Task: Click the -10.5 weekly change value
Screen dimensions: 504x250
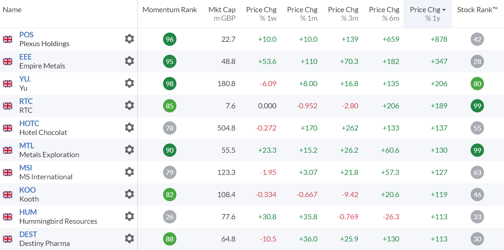Action: (268, 239)
